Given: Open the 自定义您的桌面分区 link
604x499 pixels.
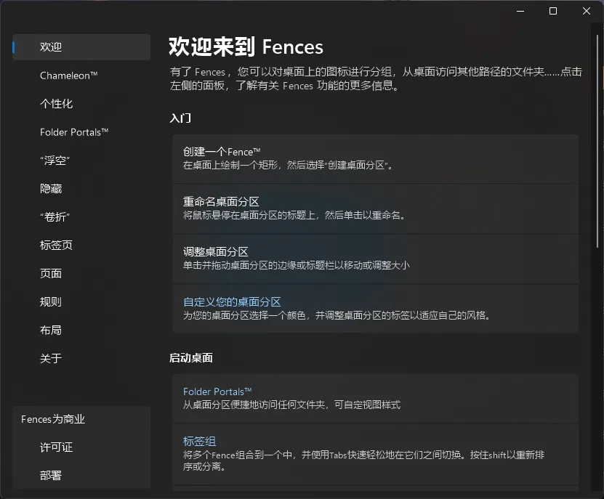Looking at the screenshot, I should point(232,302).
